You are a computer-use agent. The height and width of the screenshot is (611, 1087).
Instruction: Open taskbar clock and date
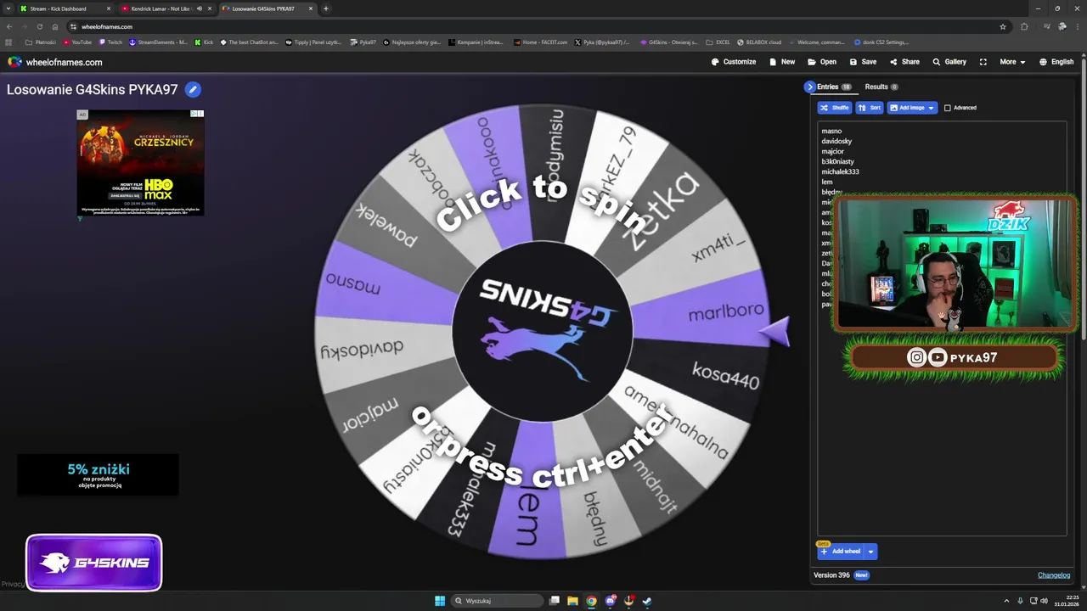(x=1067, y=601)
